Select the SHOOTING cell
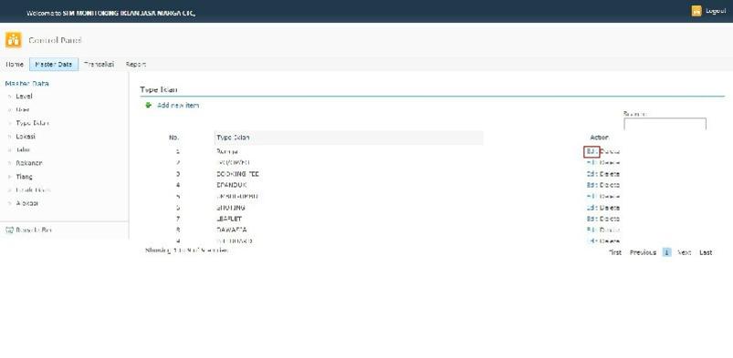733x358 pixels. [x=230, y=208]
